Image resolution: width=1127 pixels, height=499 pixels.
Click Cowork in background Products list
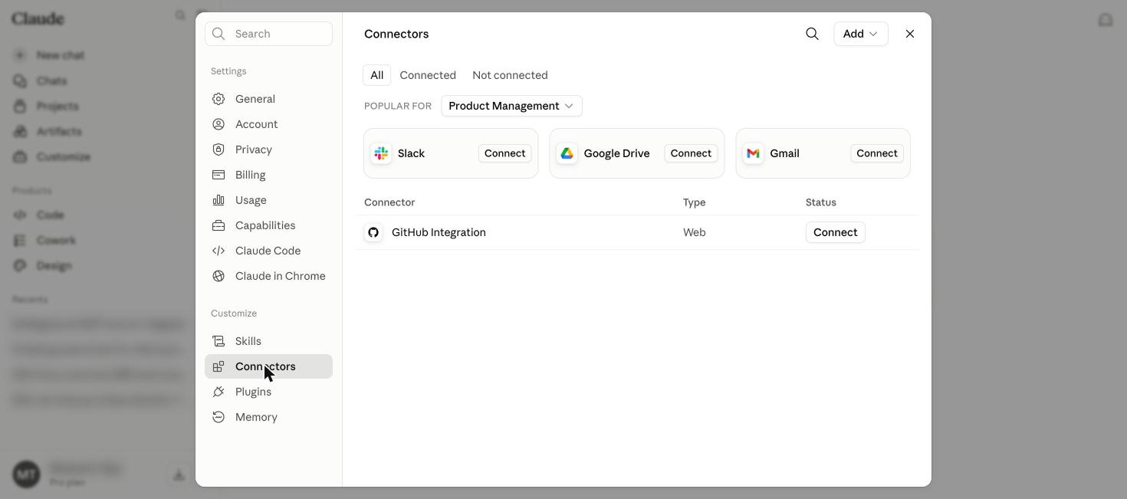click(56, 241)
